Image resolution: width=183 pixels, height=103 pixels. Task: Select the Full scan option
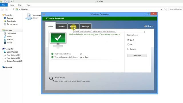[x=130, y=44]
